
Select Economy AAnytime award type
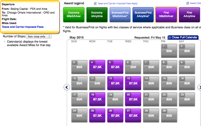97,15
